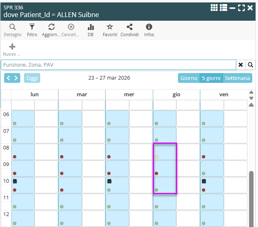Go to previous week arrow

coord(8,78)
